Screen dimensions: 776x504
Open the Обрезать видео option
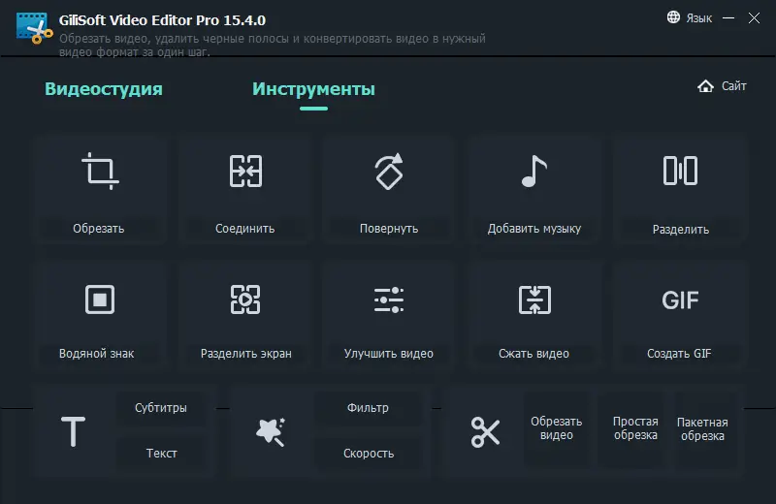coord(556,428)
